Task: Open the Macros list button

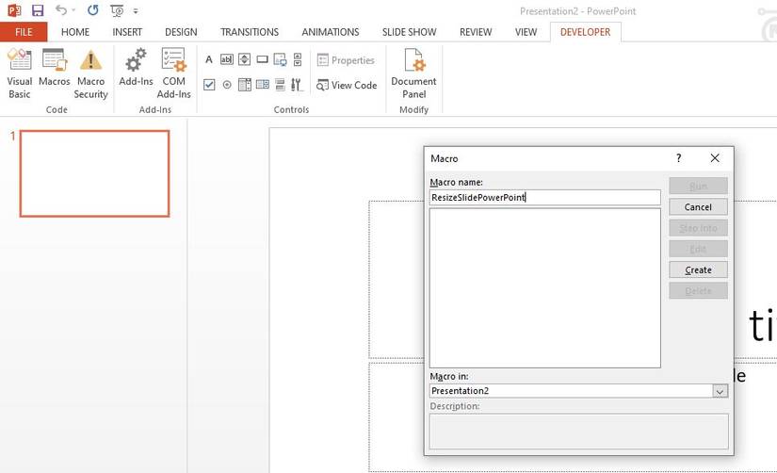Action: [54, 68]
